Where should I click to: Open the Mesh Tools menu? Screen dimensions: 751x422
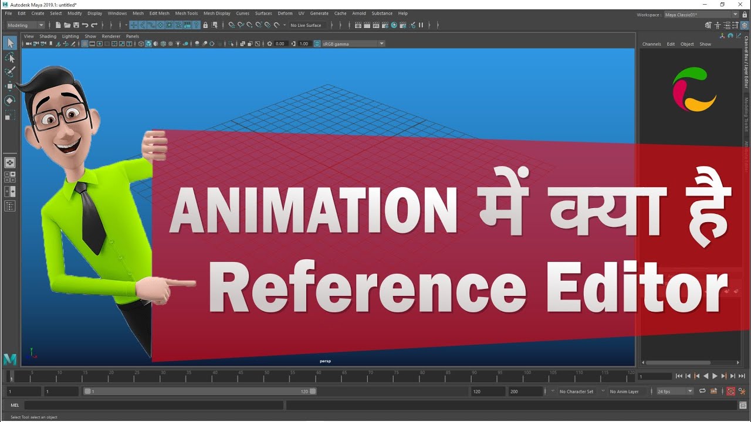pyautogui.click(x=187, y=13)
